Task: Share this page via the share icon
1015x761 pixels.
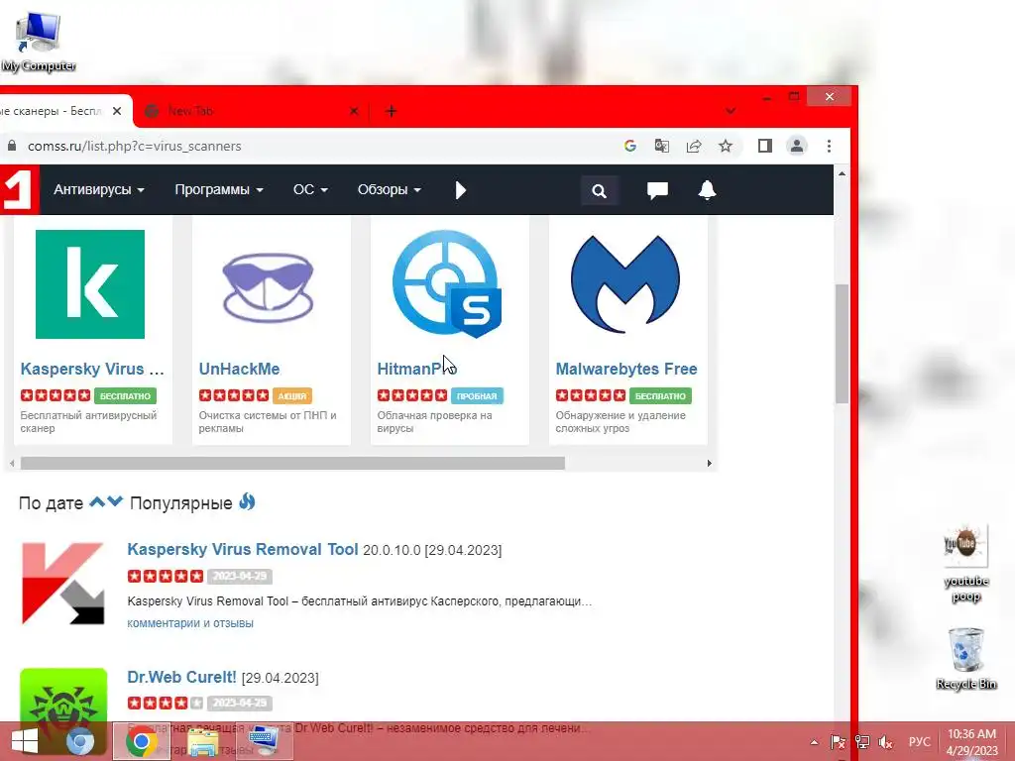Action: [693, 147]
